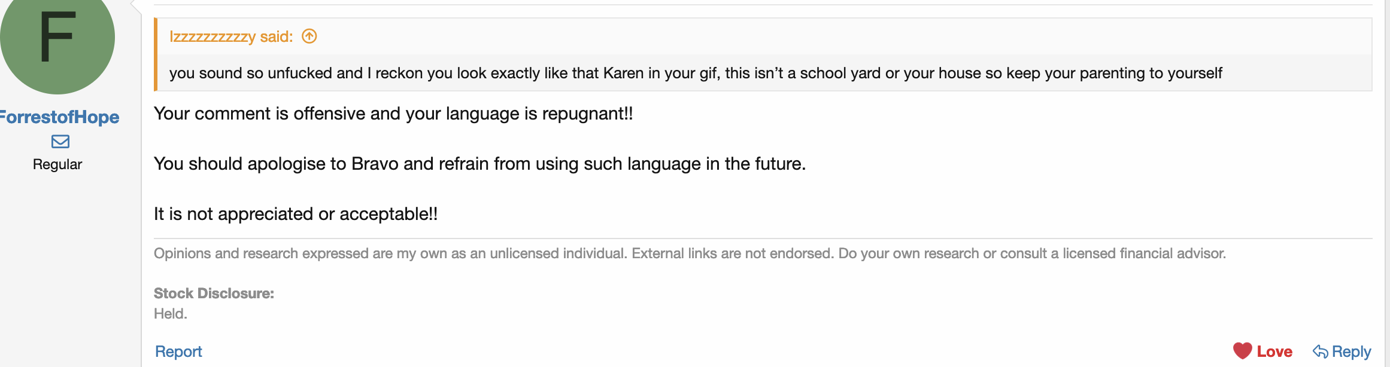Report this post
Image resolution: width=1390 pixels, height=367 pixels.
(178, 351)
